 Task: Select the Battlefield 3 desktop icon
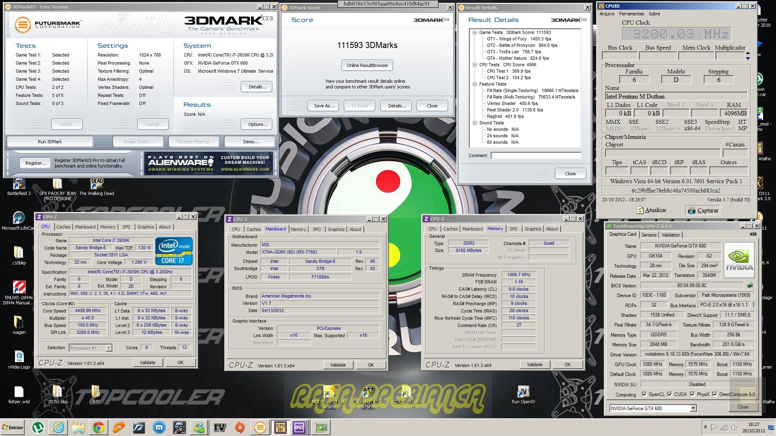pyautogui.click(x=19, y=187)
